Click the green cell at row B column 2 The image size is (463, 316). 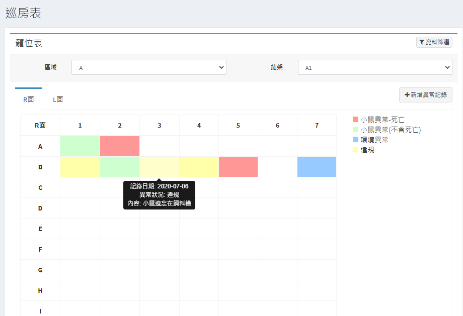pos(120,167)
